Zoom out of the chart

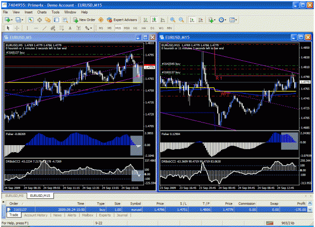[181, 20]
